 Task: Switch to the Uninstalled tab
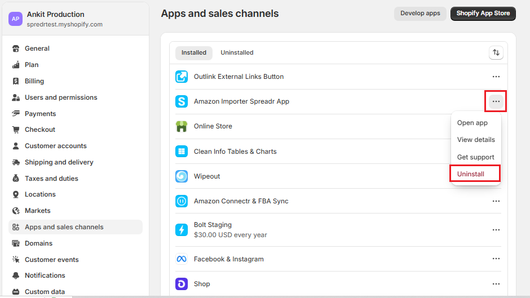(237, 53)
